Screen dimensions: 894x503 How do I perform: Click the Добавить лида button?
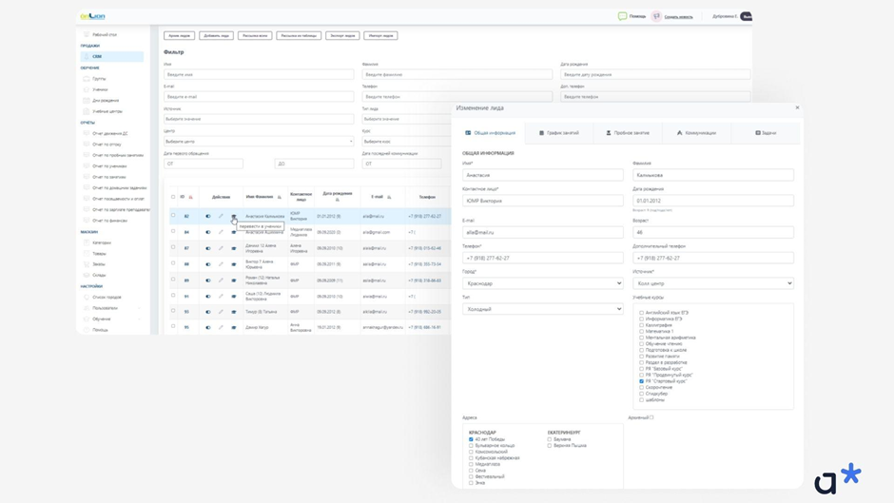pos(216,35)
